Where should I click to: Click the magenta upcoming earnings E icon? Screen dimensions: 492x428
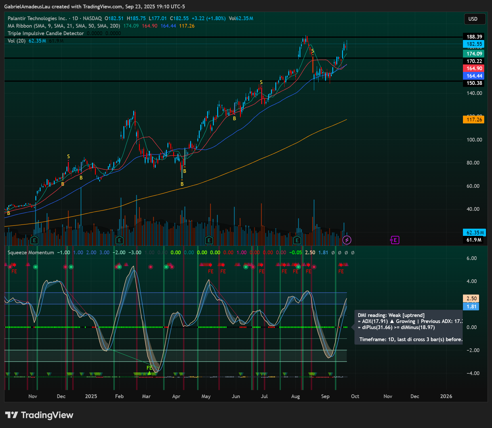point(395,240)
